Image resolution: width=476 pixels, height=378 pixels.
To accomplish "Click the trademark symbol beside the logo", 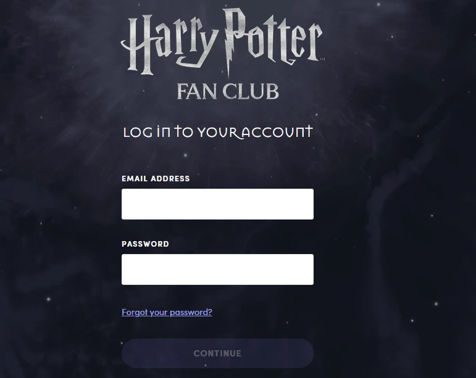I will tap(323, 59).
